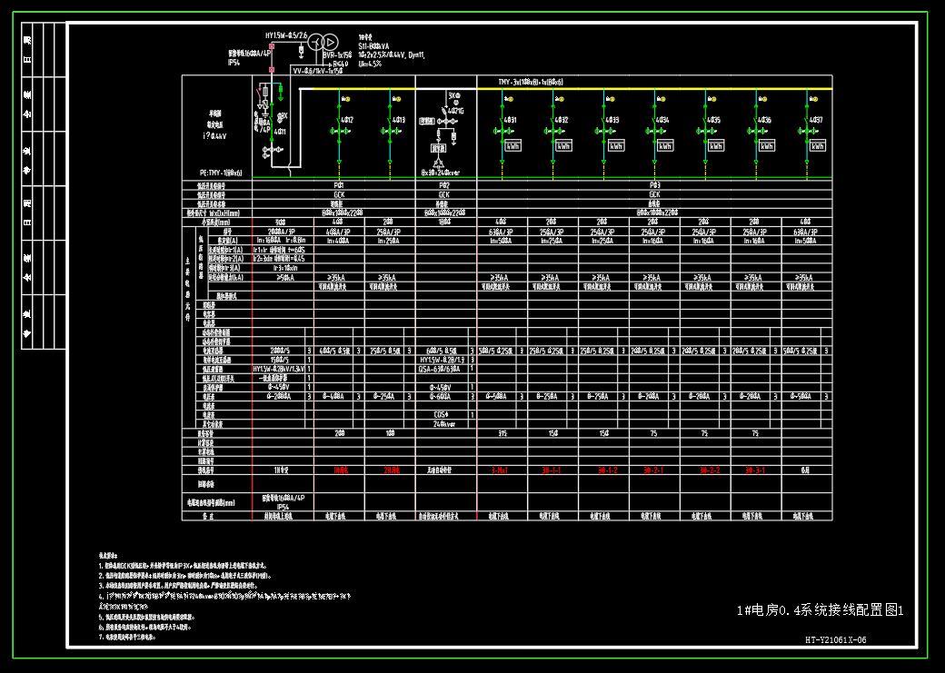Click the red circuit label '3#-1-2'
The height and width of the screenshot is (673, 945).
(x=607, y=470)
